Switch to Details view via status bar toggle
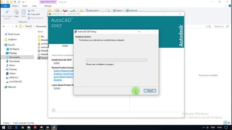Viewport: 232px width, 130px height. 225,123
